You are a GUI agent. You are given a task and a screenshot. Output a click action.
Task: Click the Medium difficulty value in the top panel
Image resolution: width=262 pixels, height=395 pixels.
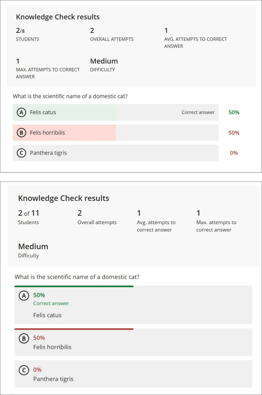tap(104, 61)
